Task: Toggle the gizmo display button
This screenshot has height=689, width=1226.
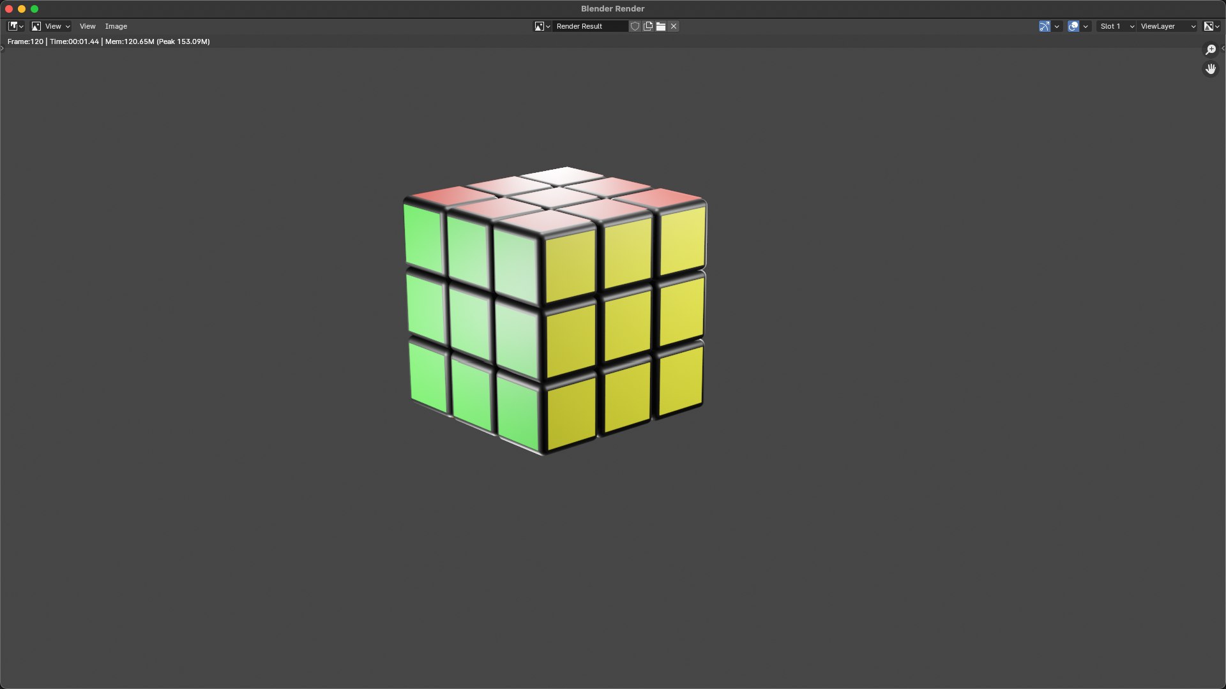Action: coord(1045,26)
